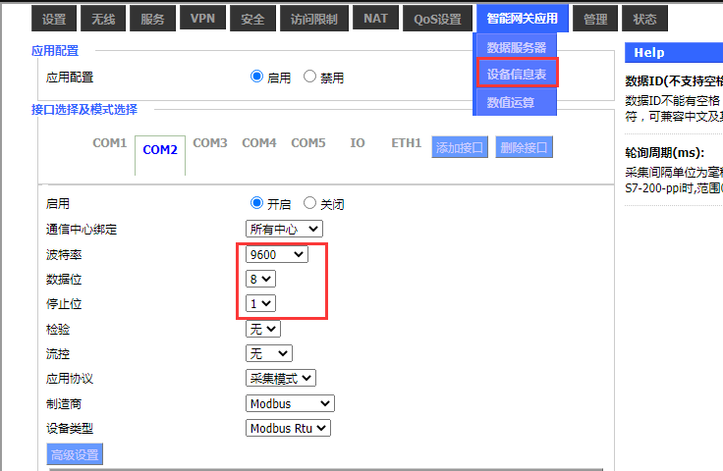Switch to the COM3 interface tab
This screenshot has height=471, width=723.
click(210, 143)
